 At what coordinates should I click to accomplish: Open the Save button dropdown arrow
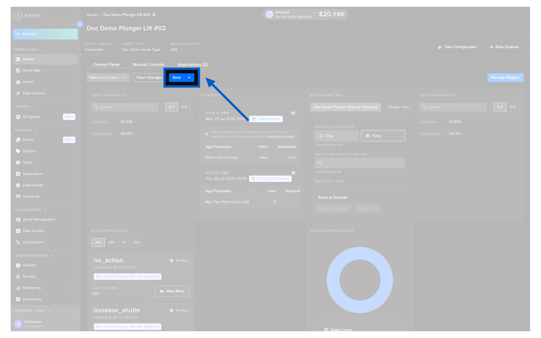tap(189, 77)
